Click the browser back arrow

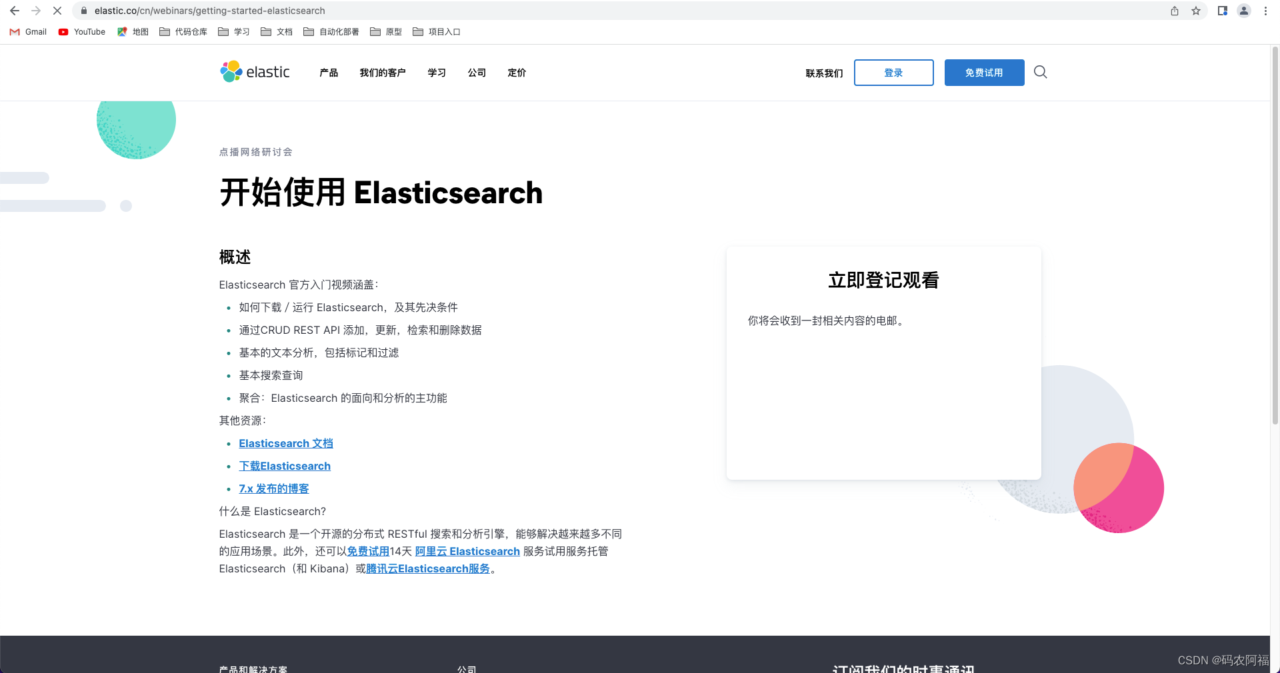pos(15,11)
